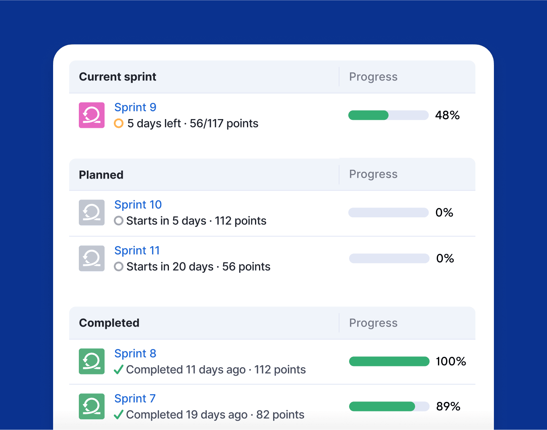Select the gray Sprint 10 sprint icon

(x=91, y=212)
